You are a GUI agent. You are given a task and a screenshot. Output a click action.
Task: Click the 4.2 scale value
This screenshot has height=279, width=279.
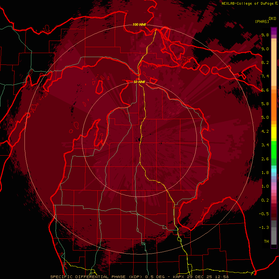click(x=265, y=131)
